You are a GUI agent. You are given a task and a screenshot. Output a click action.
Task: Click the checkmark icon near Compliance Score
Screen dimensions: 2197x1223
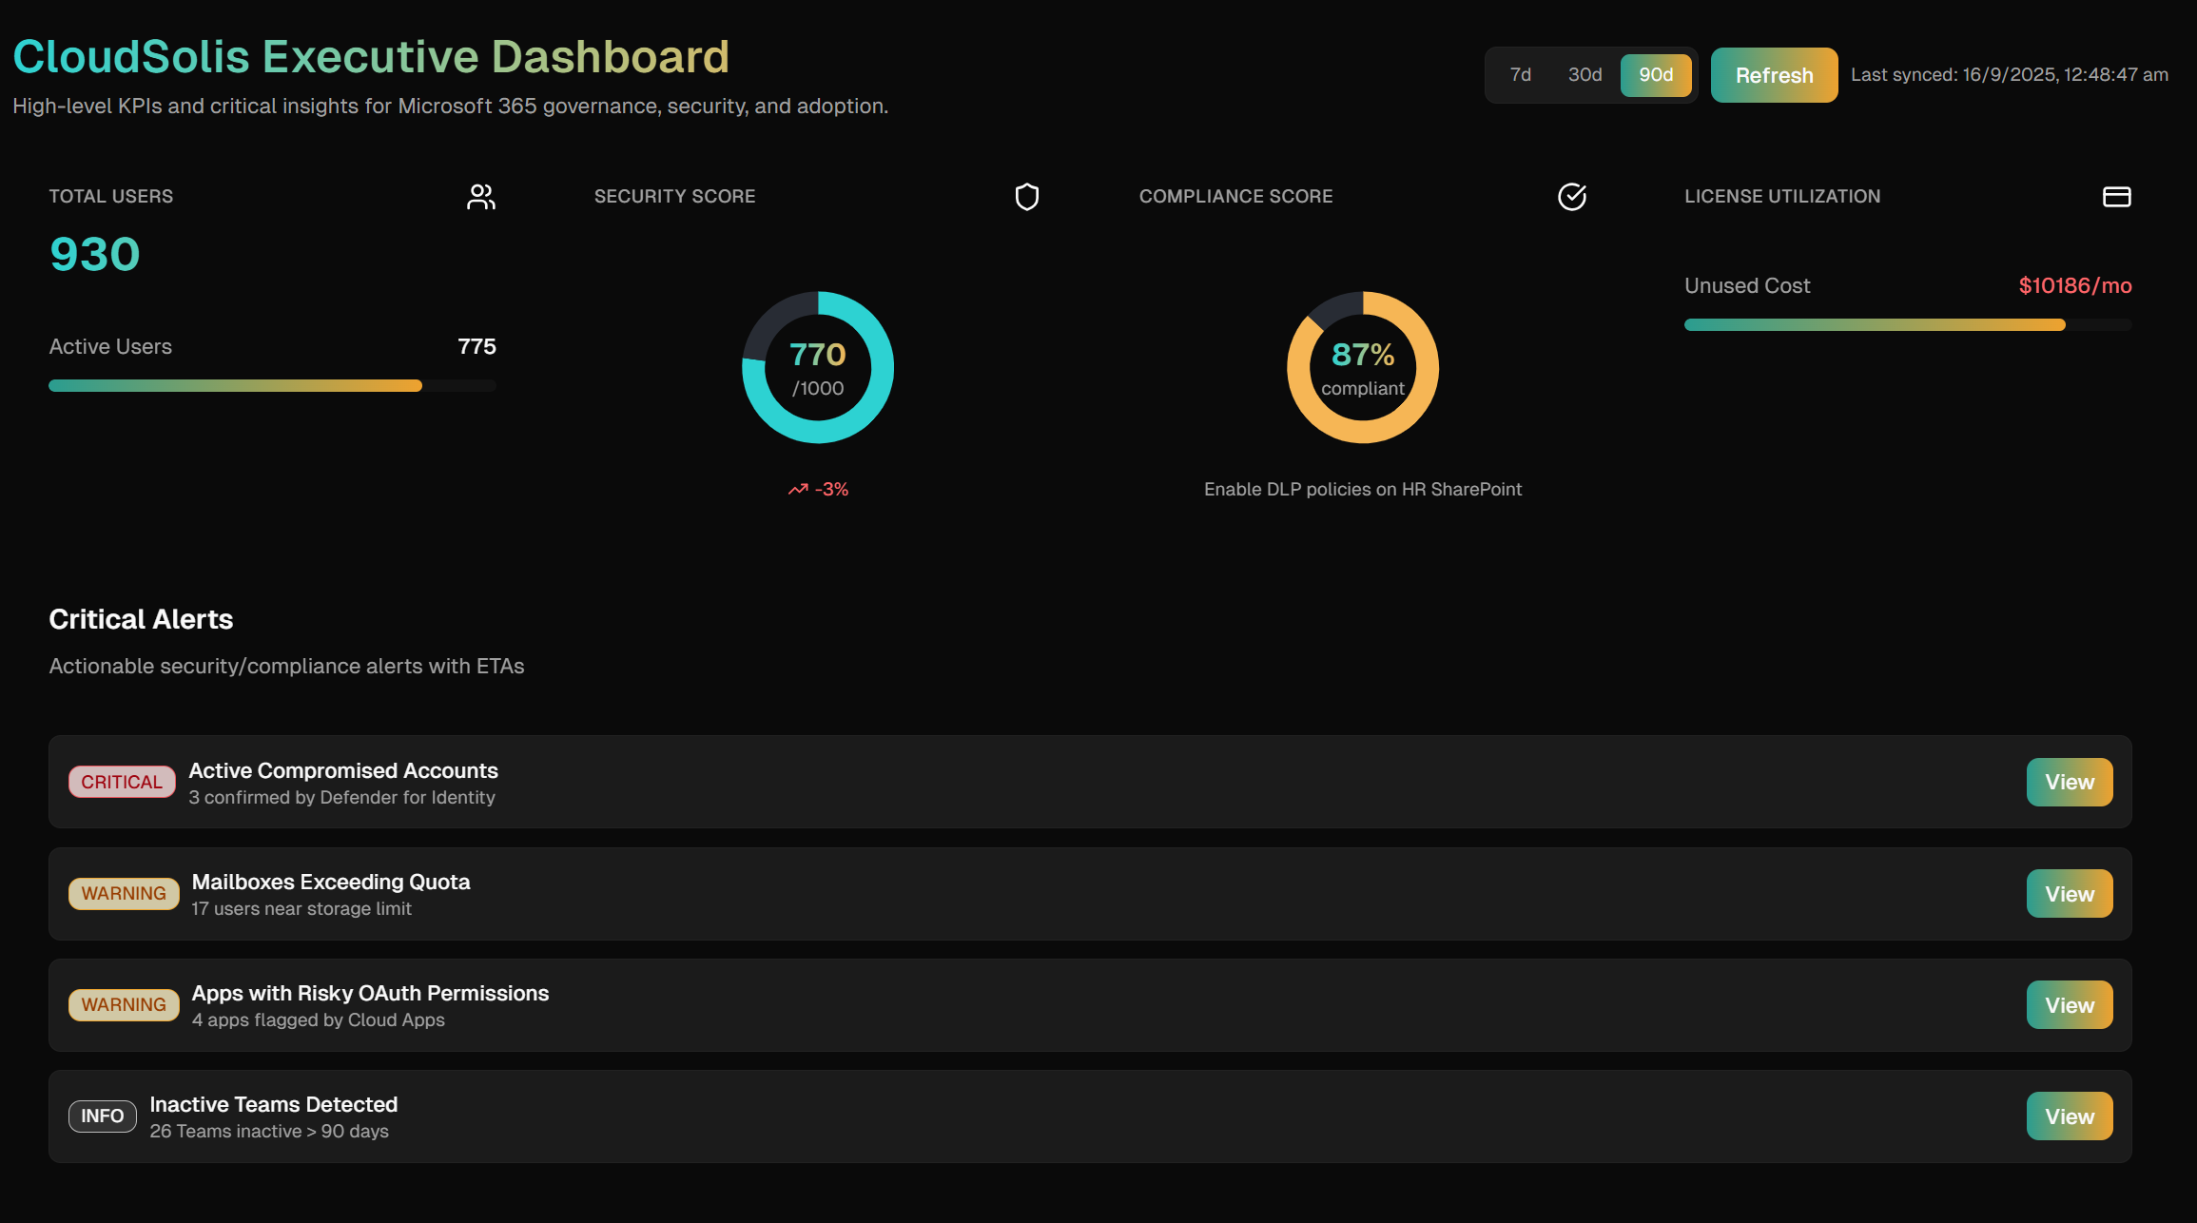point(1571,197)
